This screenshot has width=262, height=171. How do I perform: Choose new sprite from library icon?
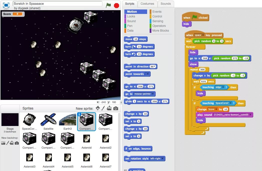pyautogui.click(x=98, y=108)
